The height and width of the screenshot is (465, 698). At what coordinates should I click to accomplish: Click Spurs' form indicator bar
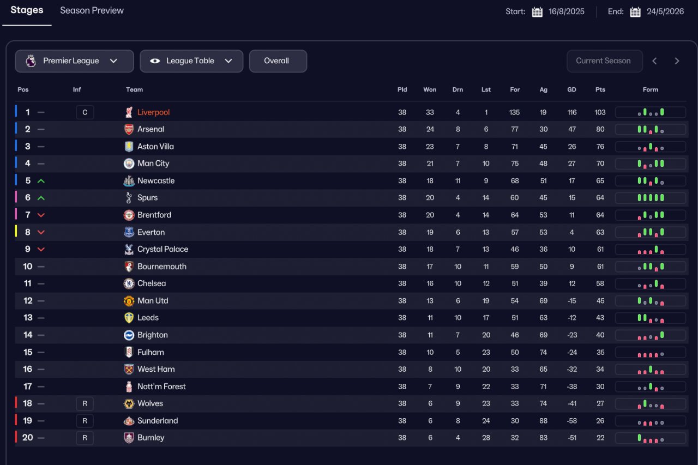[x=651, y=198]
